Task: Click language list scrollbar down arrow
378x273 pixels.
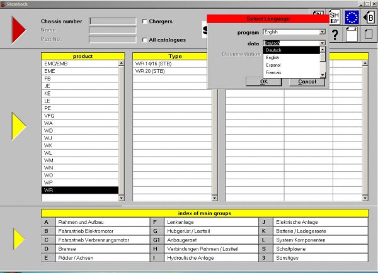Action: pyautogui.click(x=323, y=75)
